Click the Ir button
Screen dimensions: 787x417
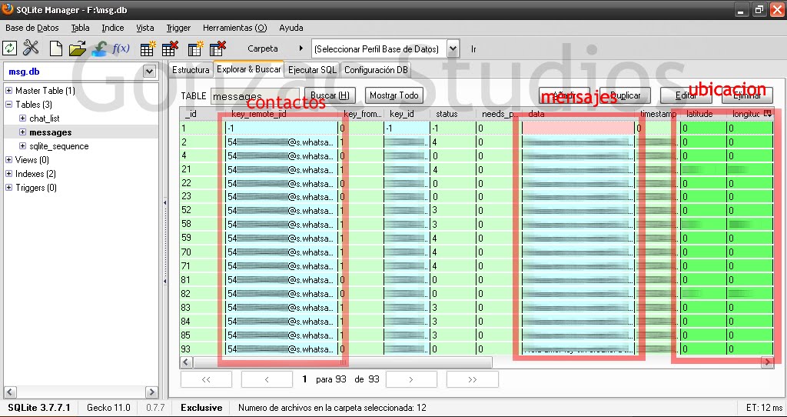[x=473, y=48]
